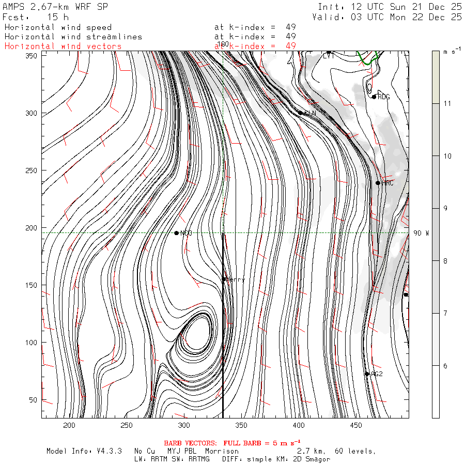Click the x-axis tick label '250'
This screenshot has height=465, width=465.
tap(127, 425)
